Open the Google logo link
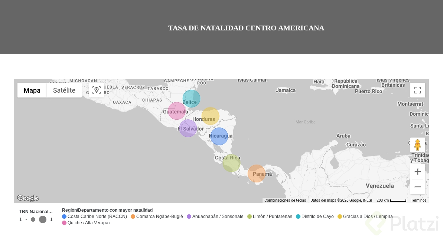This screenshot has height=238, width=443. 28,198
